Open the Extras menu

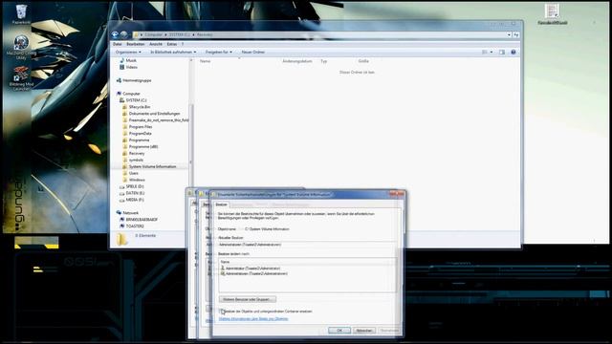pos(172,44)
